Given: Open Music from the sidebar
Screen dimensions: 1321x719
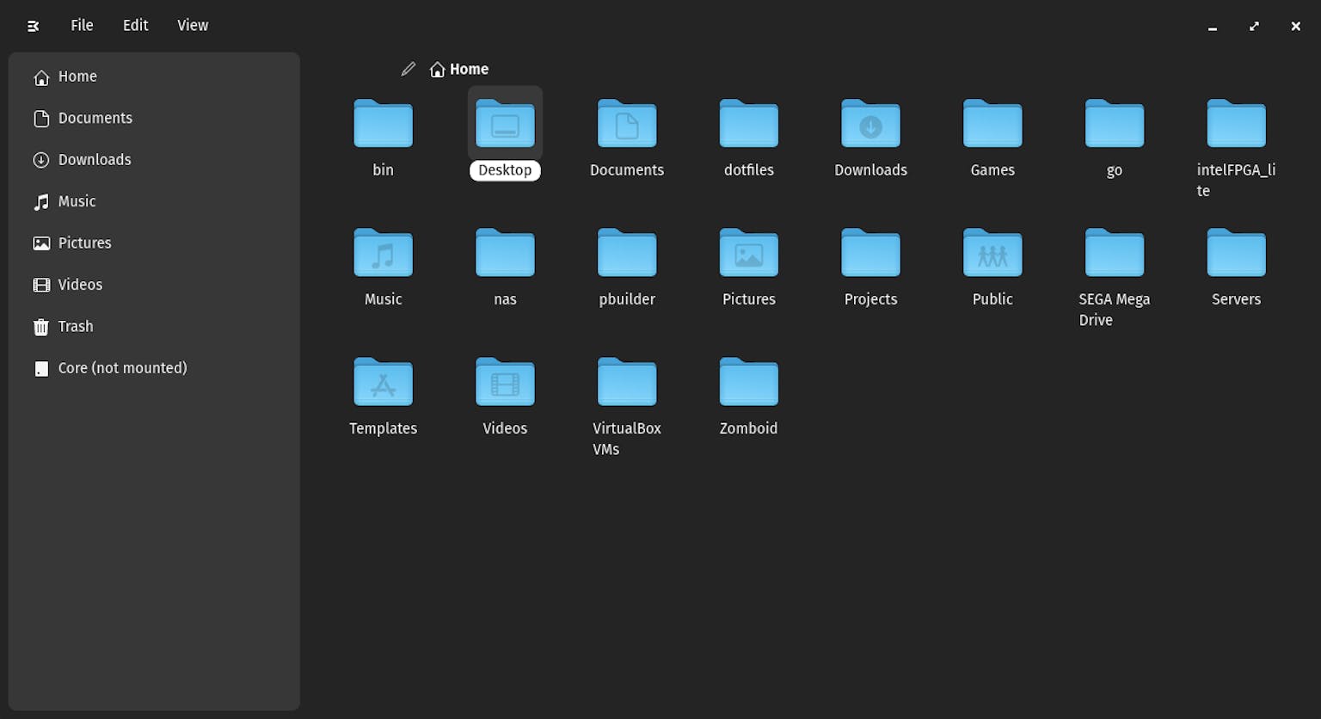Looking at the screenshot, I should 77,201.
